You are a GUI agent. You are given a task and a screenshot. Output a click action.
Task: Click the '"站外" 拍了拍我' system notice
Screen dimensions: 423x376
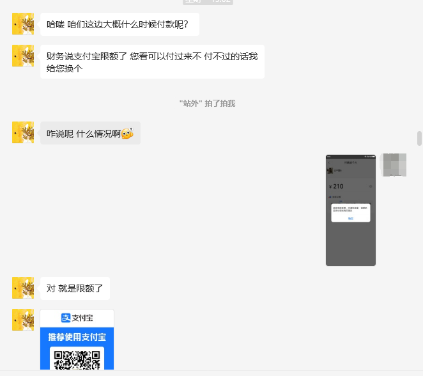point(208,104)
